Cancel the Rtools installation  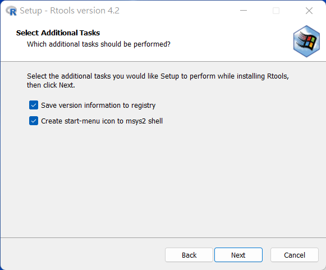[x=295, y=255]
